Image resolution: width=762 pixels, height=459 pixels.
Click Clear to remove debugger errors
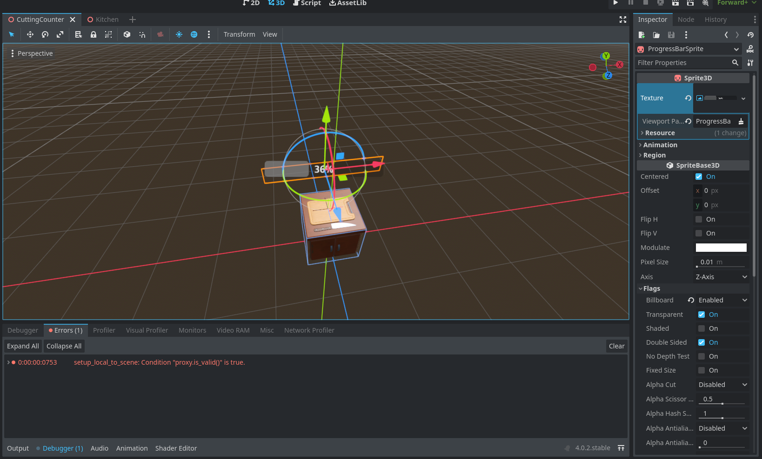pyautogui.click(x=616, y=346)
